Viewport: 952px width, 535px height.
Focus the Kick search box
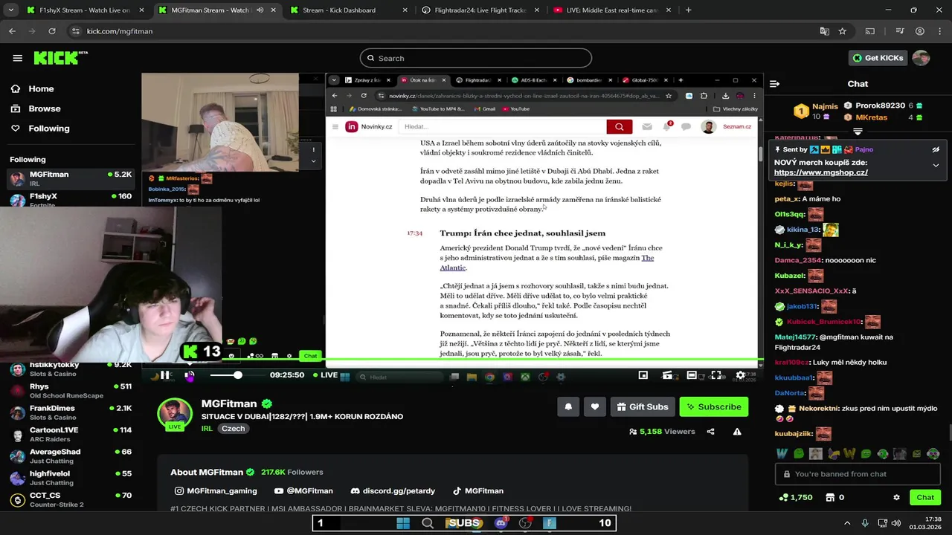click(x=476, y=58)
